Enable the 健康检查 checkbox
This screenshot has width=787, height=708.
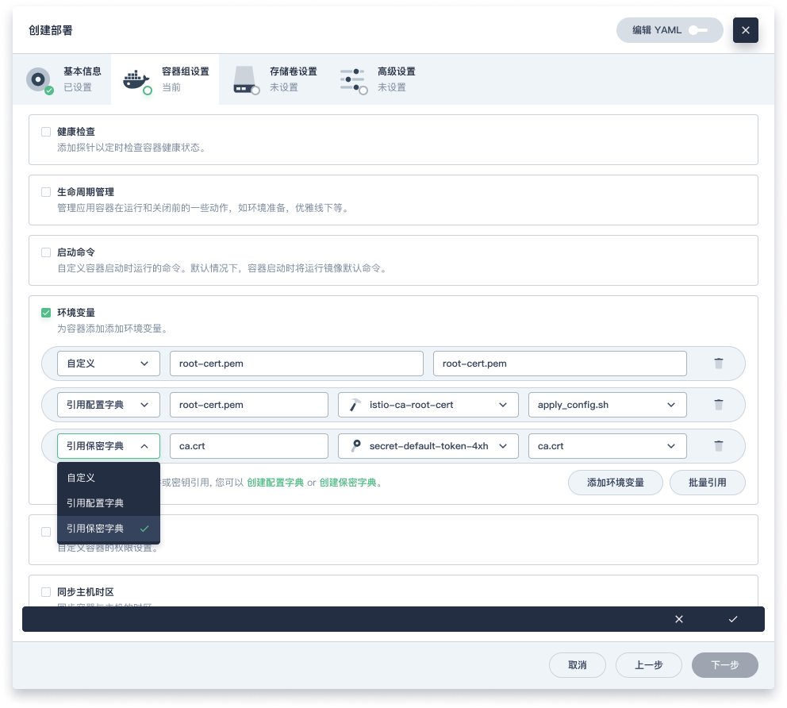(46, 132)
